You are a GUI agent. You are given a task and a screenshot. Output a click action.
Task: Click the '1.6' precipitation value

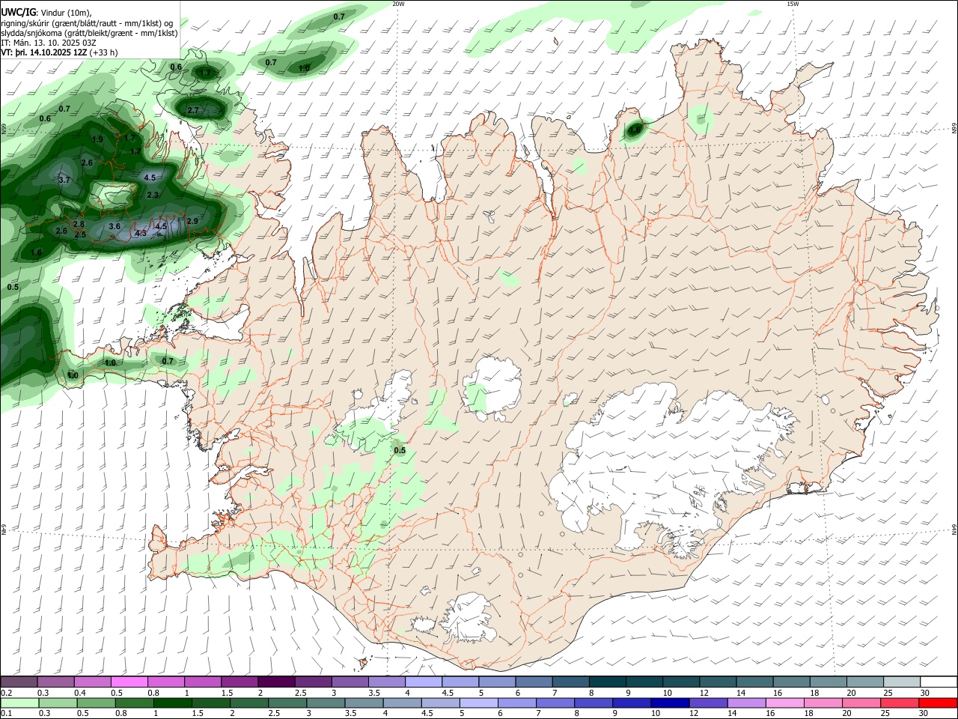(37, 253)
